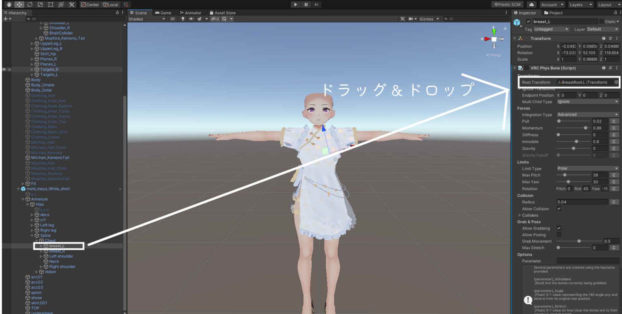Expand the breast_R bone in Hierarchy
The width and height of the screenshot is (622, 314).
(x=41, y=251)
